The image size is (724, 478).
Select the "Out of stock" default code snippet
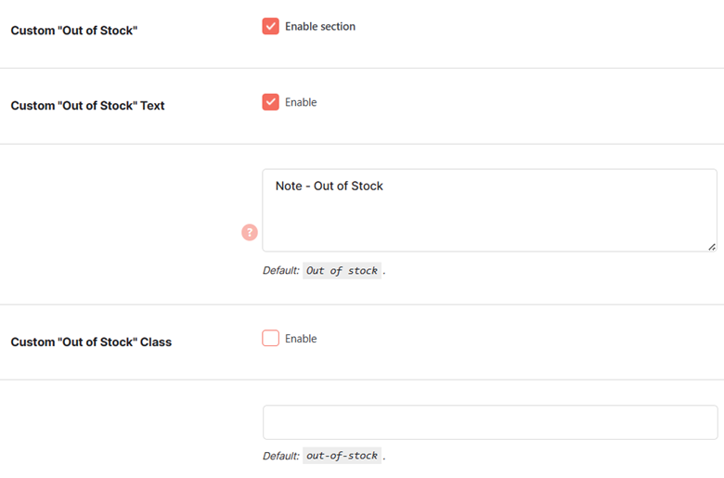[x=342, y=271]
